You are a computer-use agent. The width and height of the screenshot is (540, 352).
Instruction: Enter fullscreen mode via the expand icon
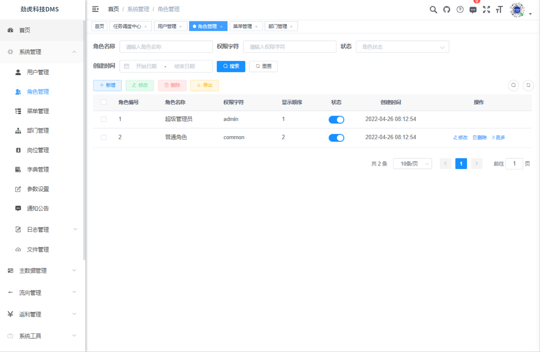(x=486, y=10)
